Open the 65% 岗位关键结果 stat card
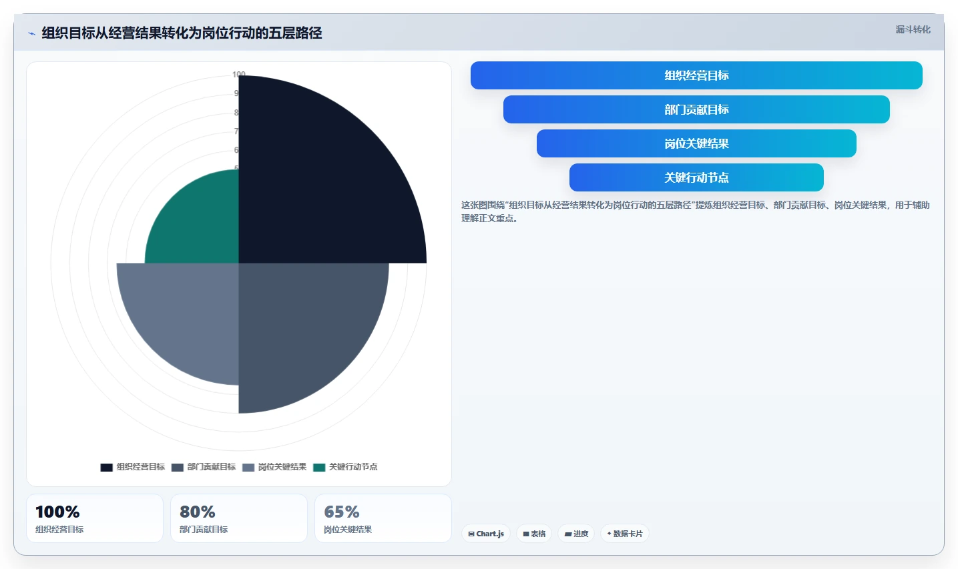Image resolution: width=958 pixels, height=569 pixels. pyautogui.click(x=383, y=518)
